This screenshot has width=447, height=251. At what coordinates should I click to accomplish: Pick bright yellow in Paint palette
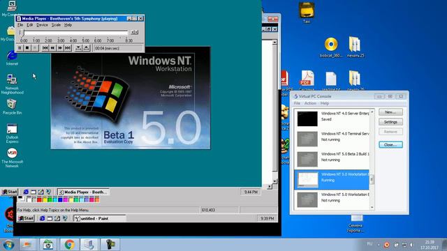click(x=45, y=200)
